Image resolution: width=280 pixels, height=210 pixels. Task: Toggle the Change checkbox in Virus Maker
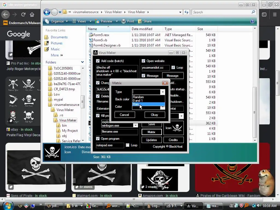98,83
